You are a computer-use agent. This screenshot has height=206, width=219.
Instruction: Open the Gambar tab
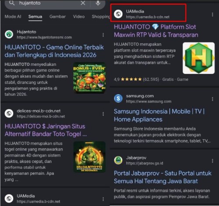57,17
